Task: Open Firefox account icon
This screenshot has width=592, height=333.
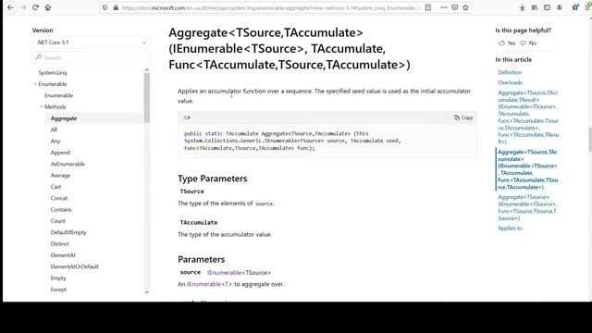Action: tap(559, 7)
